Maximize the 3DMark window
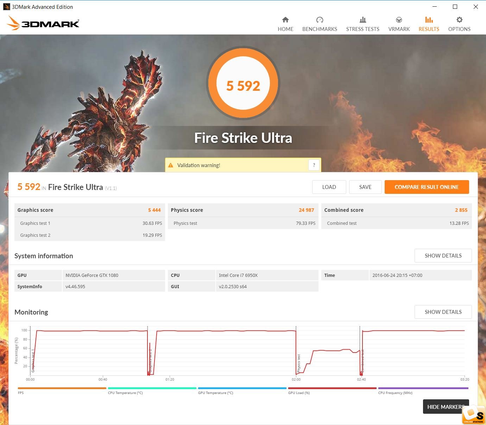Viewport: 486px width, 425px height. point(455,7)
